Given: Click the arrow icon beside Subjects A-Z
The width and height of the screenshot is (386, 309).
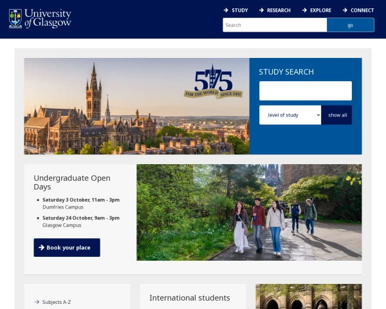Looking at the screenshot, I should [37, 302].
